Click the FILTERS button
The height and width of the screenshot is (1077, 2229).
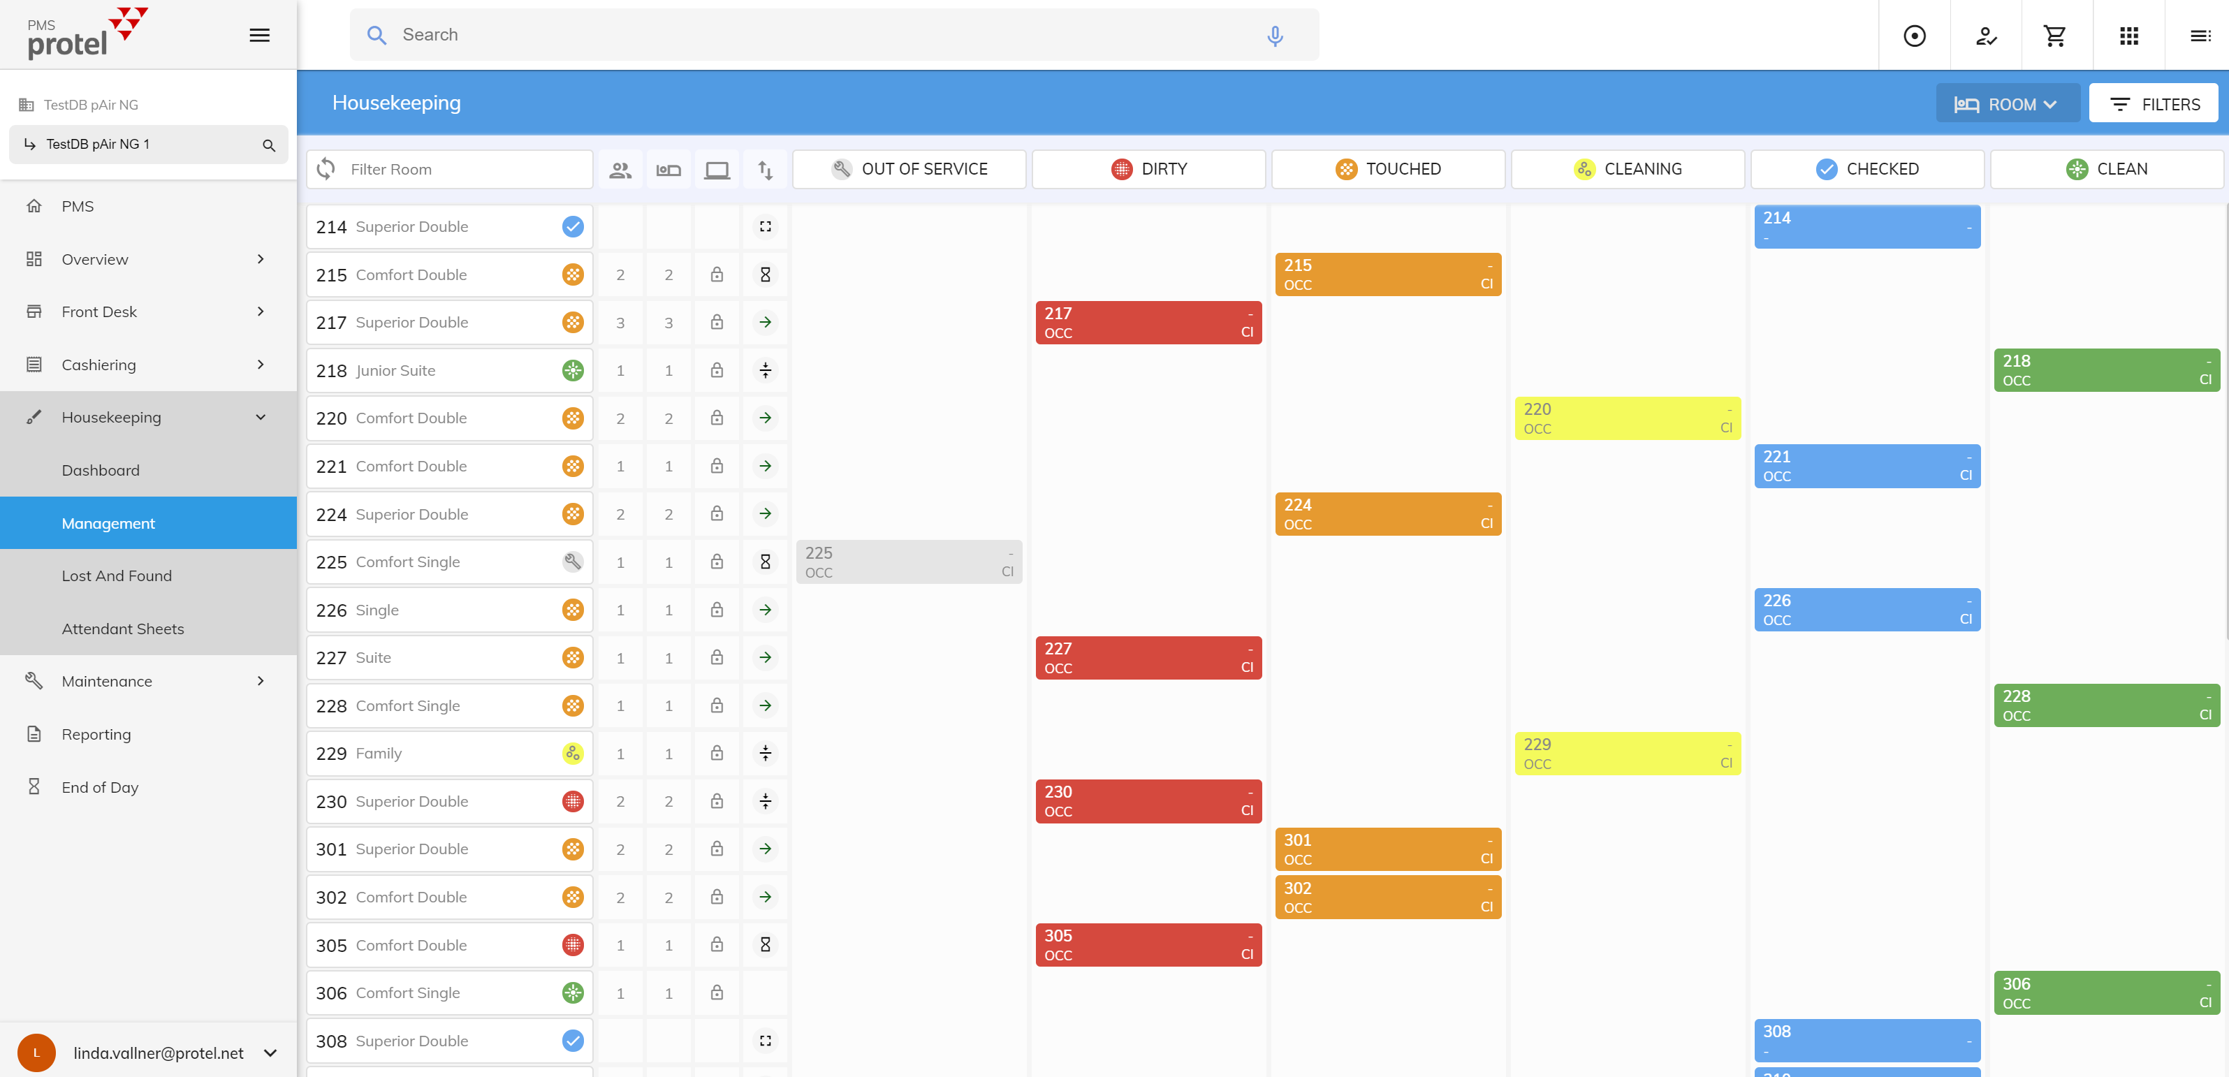pos(2153,104)
